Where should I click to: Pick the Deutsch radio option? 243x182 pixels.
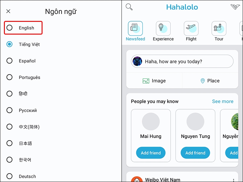click(x=9, y=176)
